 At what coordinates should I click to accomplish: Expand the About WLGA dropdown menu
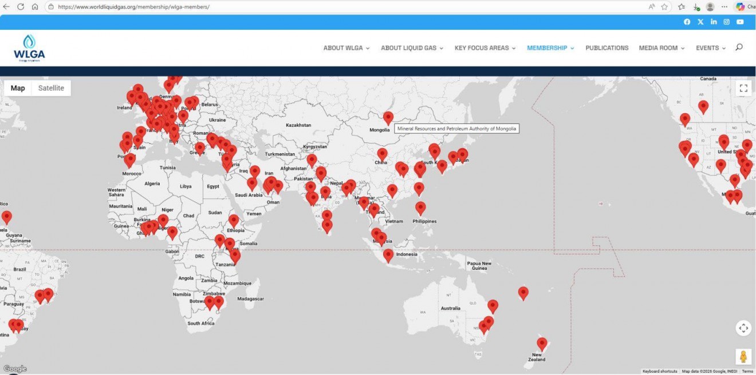coord(346,48)
